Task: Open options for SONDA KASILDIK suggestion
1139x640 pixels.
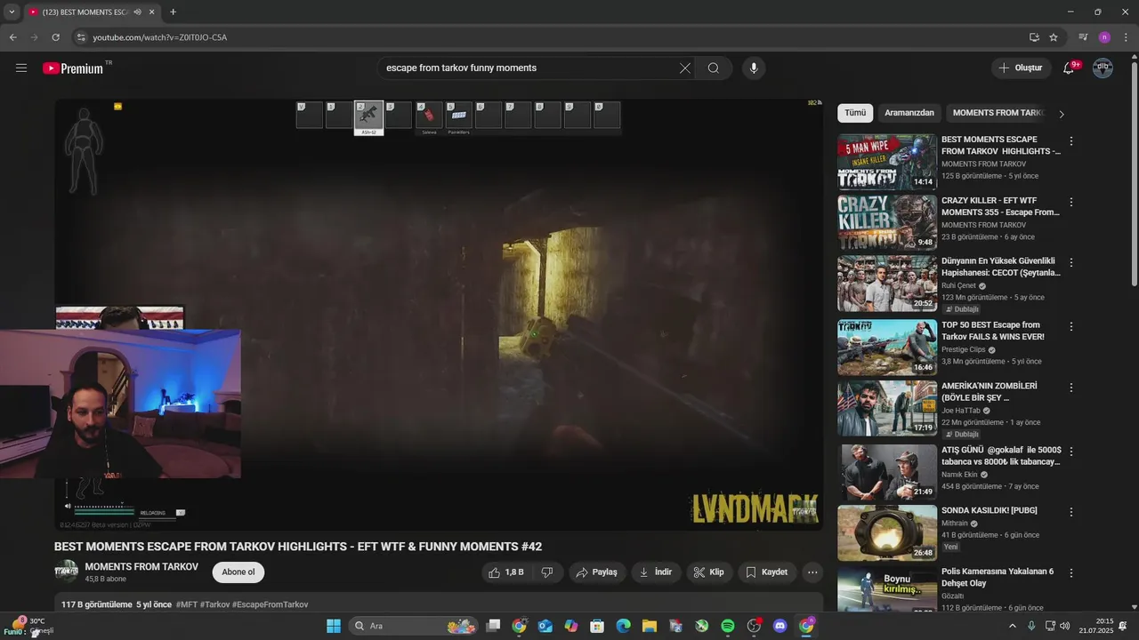Action: point(1071,512)
